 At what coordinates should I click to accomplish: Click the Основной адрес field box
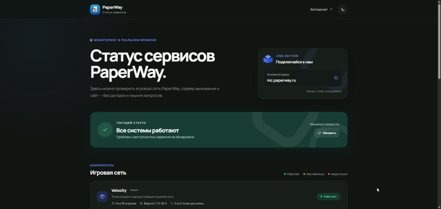[302, 78]
